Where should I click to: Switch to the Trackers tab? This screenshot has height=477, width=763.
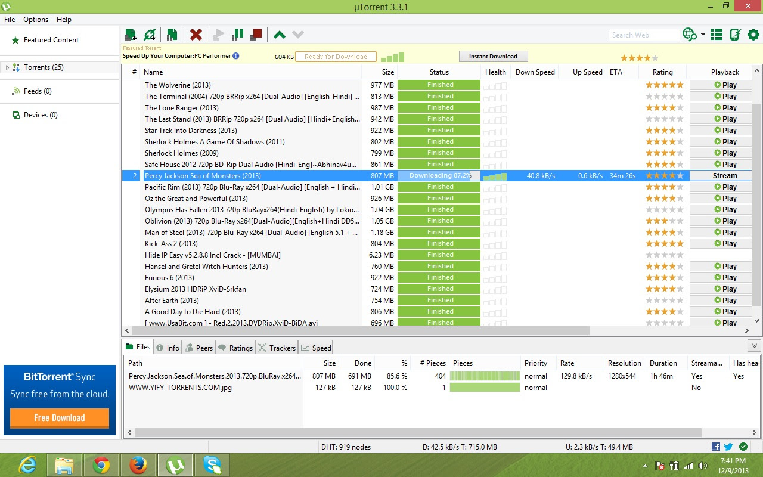[277, 348]
